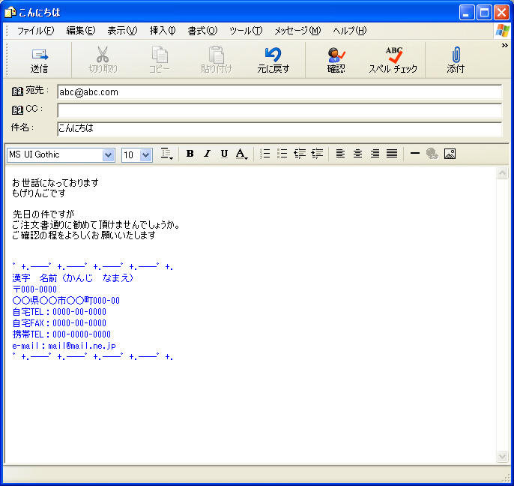Click body line お世話になっております

[55, 182]
